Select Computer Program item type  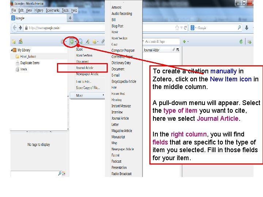tap(123, 50)
